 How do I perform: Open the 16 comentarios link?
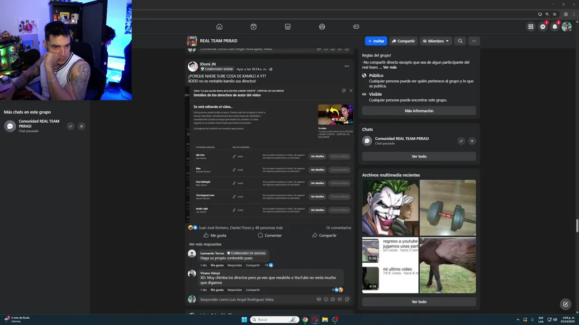point(338,228)
